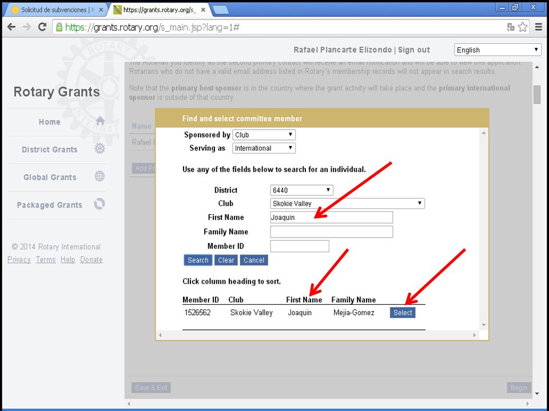Open the District Grants section
Screen dimensions: 549x411
49,150
